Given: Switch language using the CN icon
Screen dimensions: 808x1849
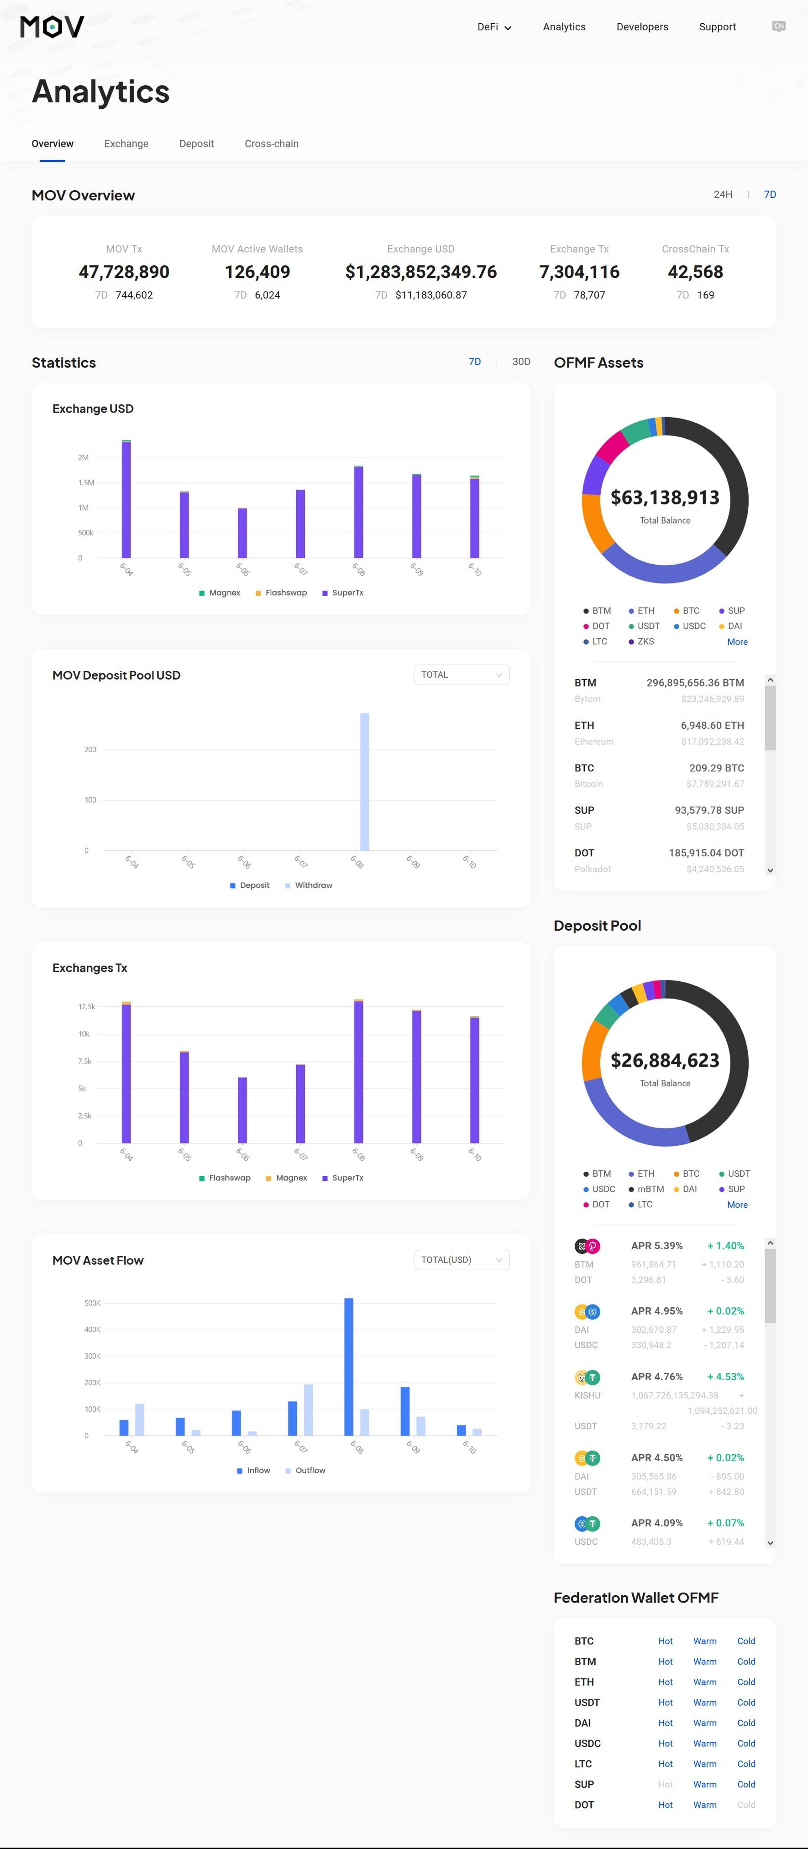Looking at the screenshot, I should coord(779,26).
